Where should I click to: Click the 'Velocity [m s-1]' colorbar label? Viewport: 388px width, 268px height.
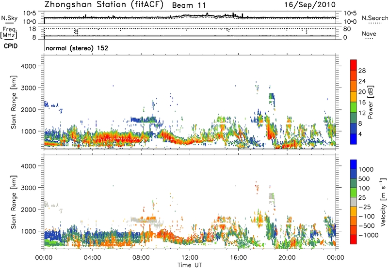383,202
